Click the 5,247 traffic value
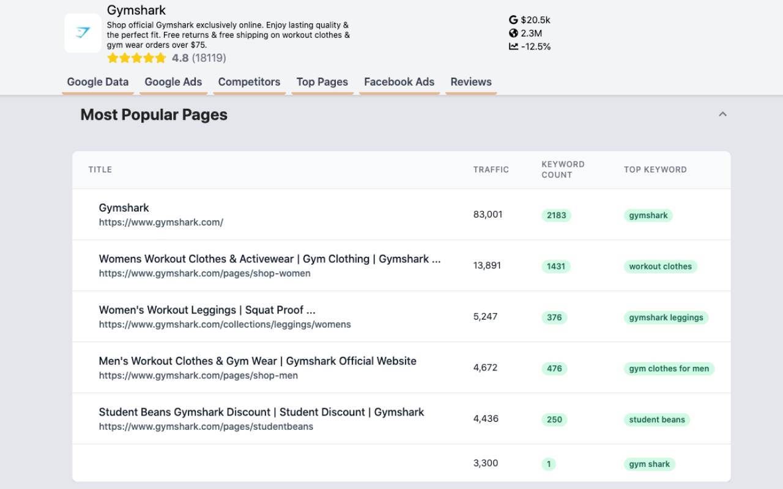Image resolution: width=783 pixels, height=489 pixels. tap(485, 317)
